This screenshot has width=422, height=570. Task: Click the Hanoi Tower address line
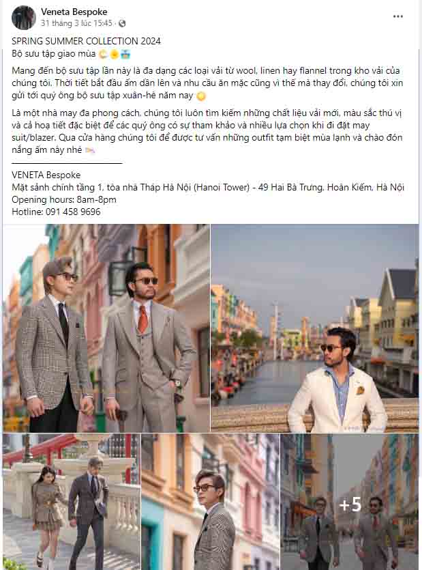point(208,188)
